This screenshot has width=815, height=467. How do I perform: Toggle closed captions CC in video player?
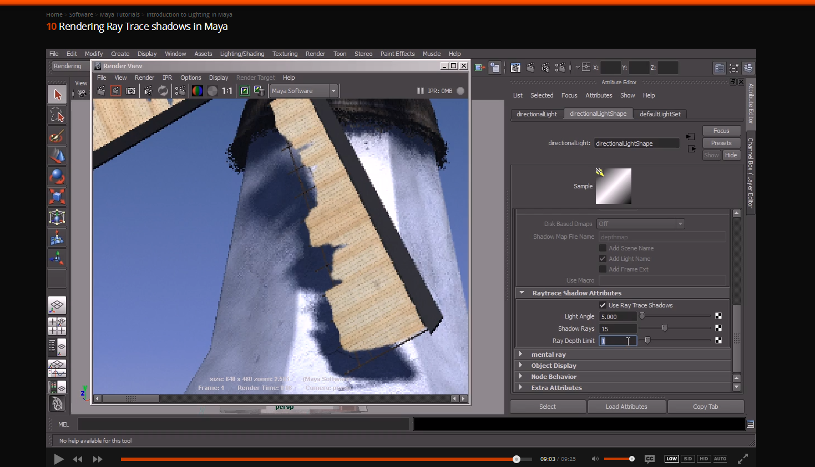pos(650,459)
